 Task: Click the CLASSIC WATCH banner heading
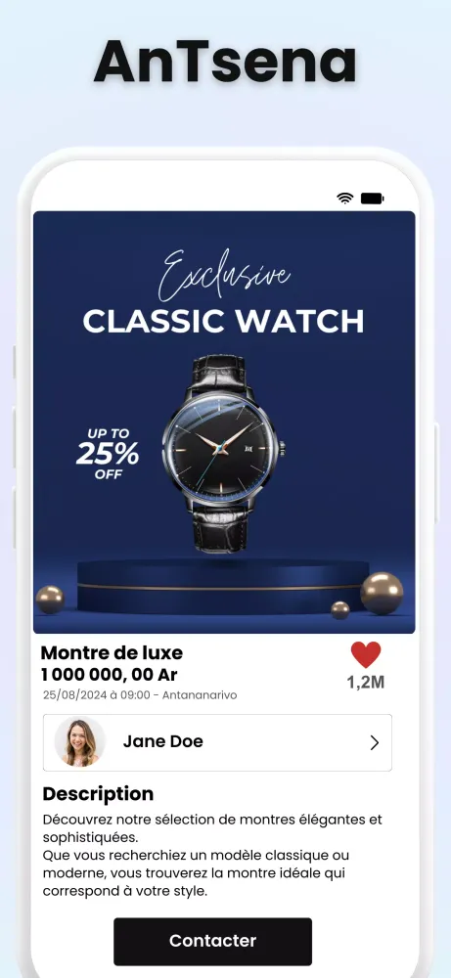point(223,321)
